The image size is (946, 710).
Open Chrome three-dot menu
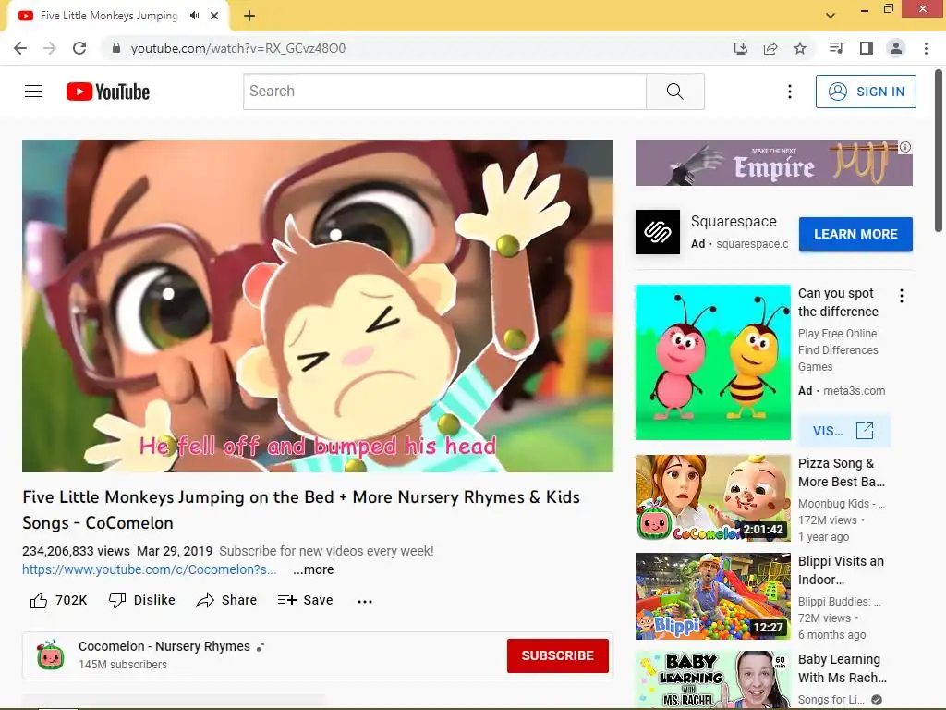926,48
